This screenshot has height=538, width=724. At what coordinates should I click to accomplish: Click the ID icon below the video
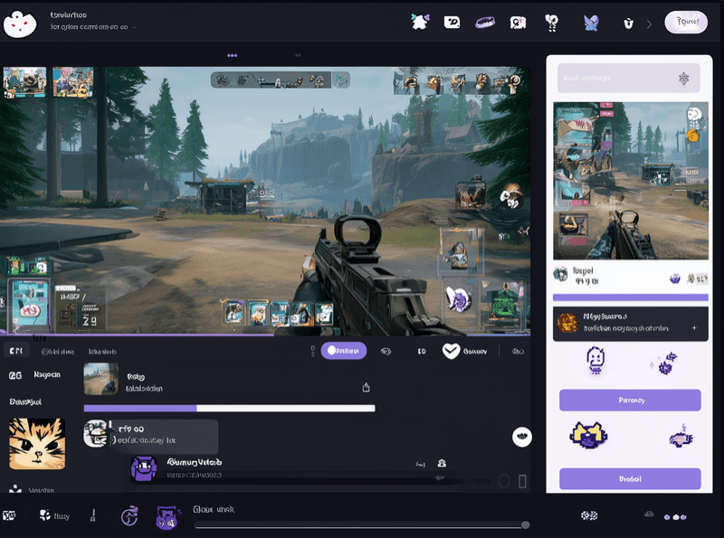tap(422, 352)
